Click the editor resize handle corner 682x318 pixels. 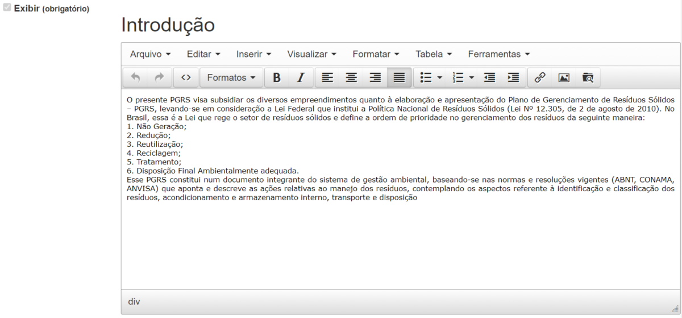(x=675, y=308)
